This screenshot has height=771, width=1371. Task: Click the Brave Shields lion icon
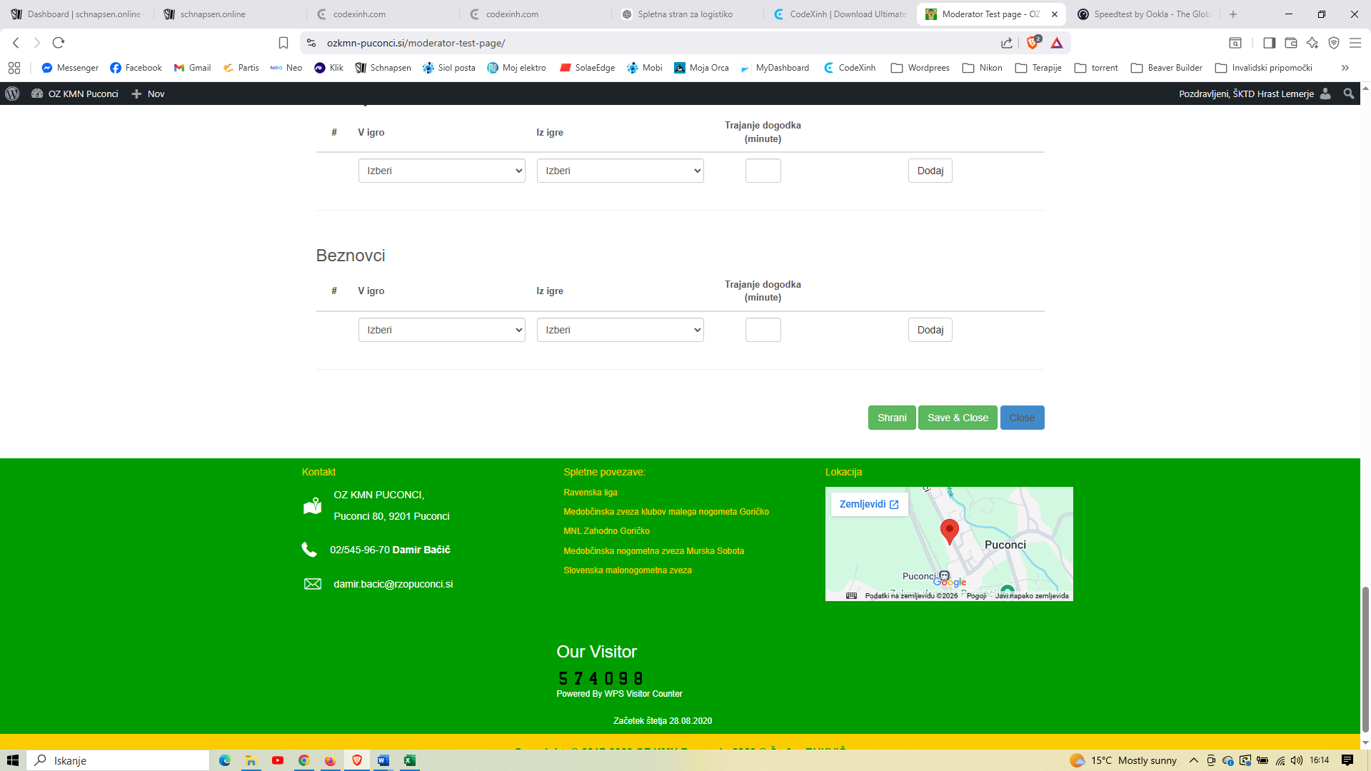tap(1033, 43)
